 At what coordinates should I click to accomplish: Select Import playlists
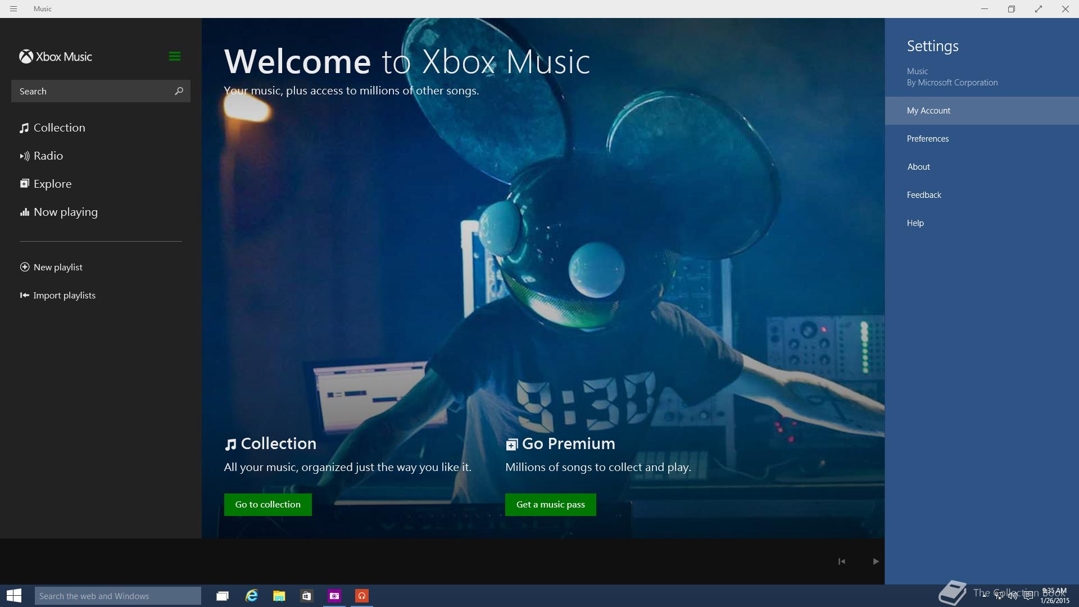point(58,295)
